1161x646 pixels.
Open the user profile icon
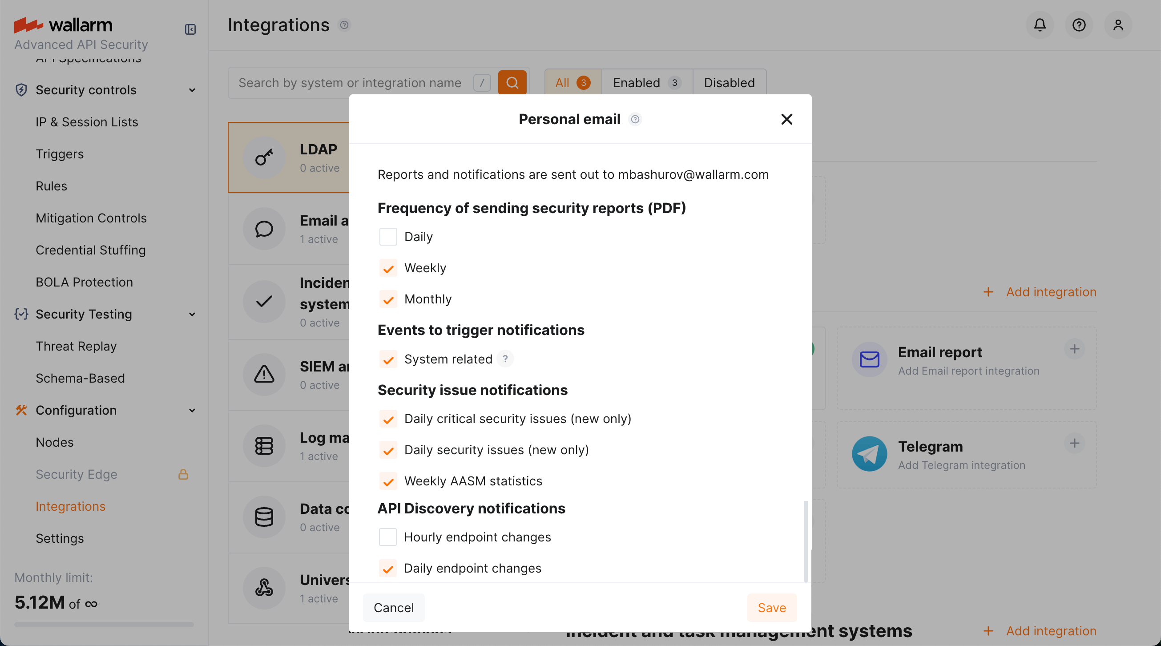(x=1118, y=25)
